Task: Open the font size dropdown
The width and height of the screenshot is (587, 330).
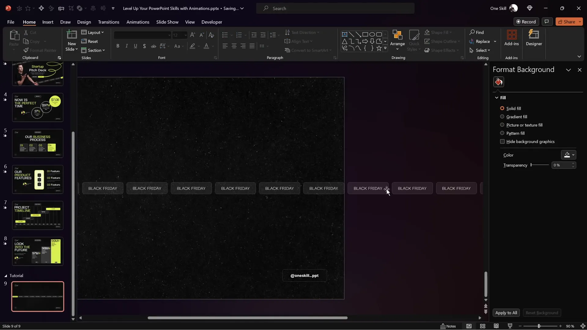Action: coord(185,35)
